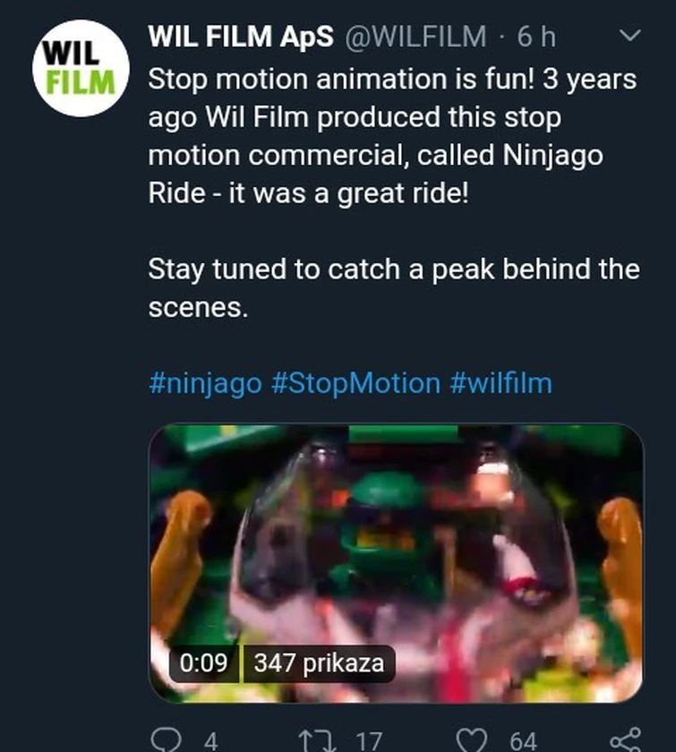Click the 347 prikaza view count
This screenshot has width=676, height=752.
point(319,663)
